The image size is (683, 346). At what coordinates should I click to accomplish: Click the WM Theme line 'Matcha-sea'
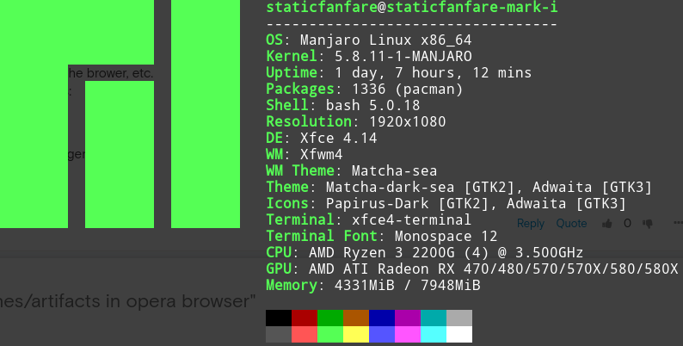[352, 170]
